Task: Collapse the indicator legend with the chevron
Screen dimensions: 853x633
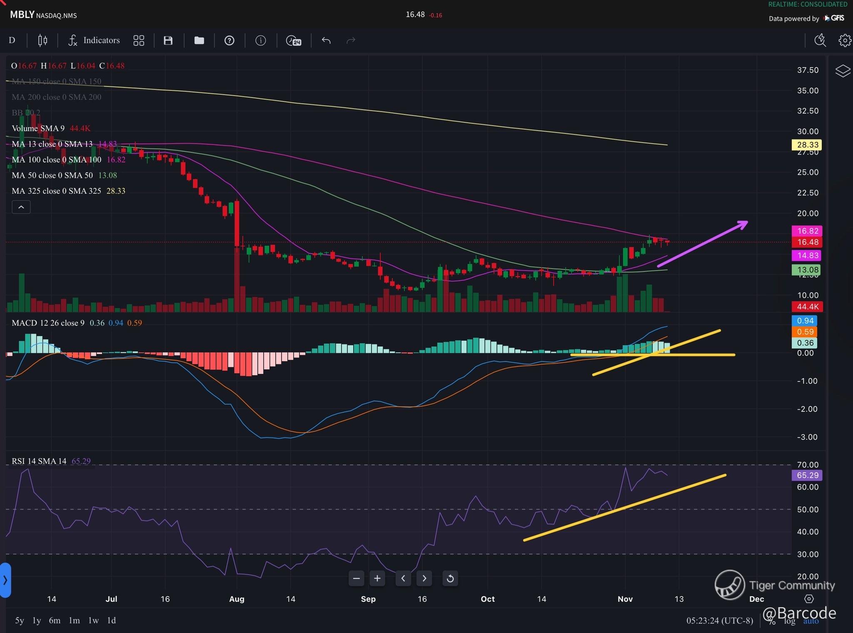Action: click(21, 207)
